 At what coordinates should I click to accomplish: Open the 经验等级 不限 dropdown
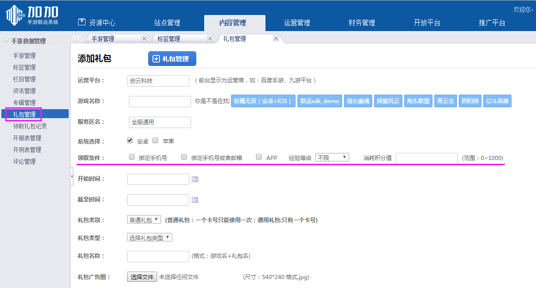point(332,157)
